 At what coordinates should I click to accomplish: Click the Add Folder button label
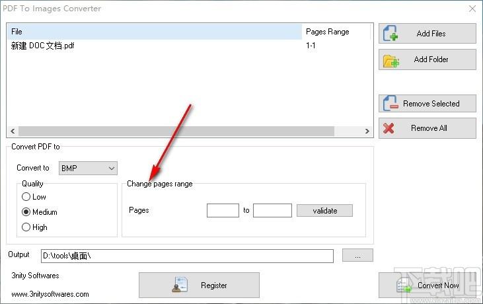[431, 59]
